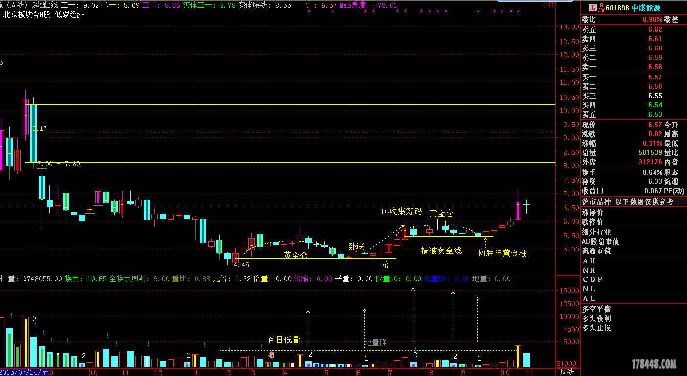Viewport: 687px width, 376px height.
Task: Click the 2015/07/24/五 date label
Action: click(25, 372)
